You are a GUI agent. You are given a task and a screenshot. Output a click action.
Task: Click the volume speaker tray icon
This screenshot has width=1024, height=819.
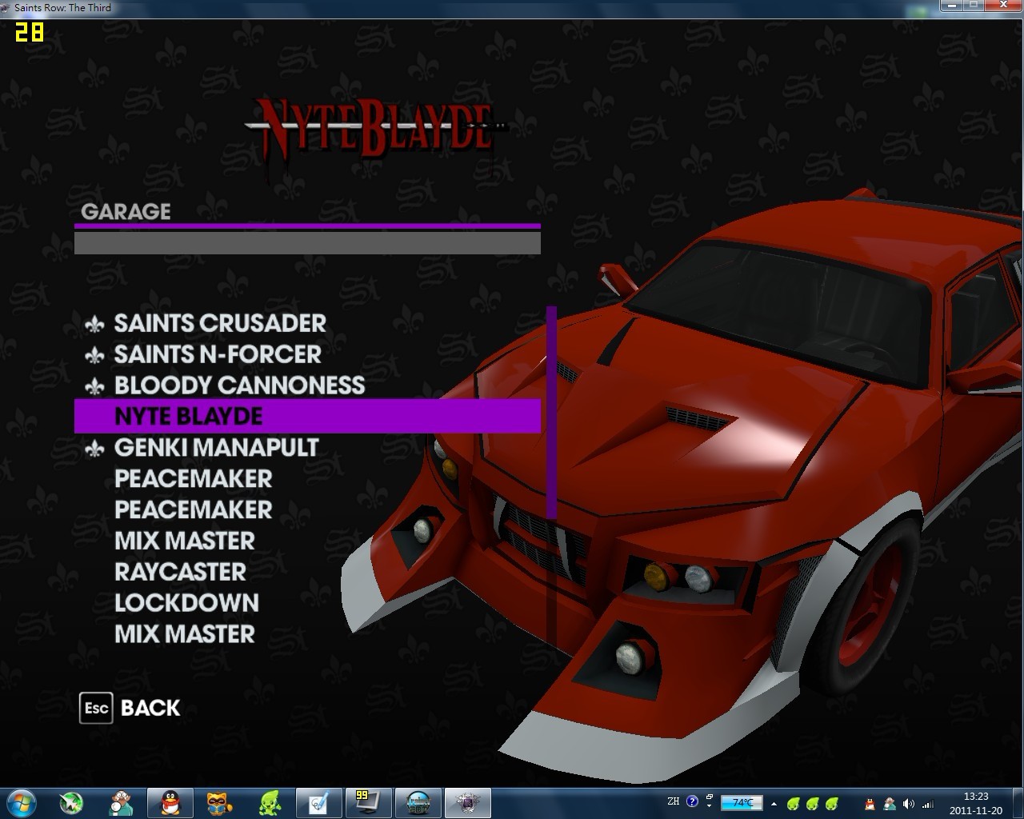pos(908,803)
